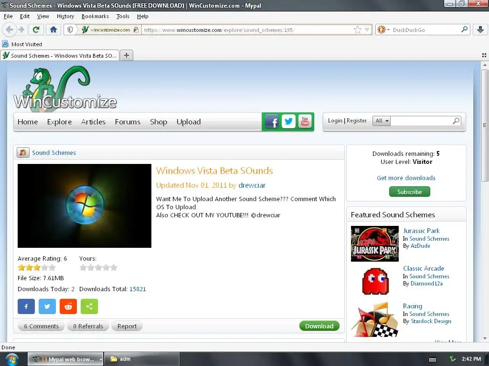Share on Reddit with the orange button

pyautogui.click(x=68, y=306)
